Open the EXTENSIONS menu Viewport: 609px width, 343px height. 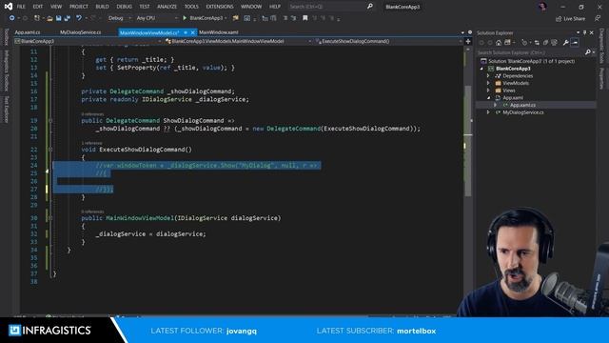tap(220, 7)
